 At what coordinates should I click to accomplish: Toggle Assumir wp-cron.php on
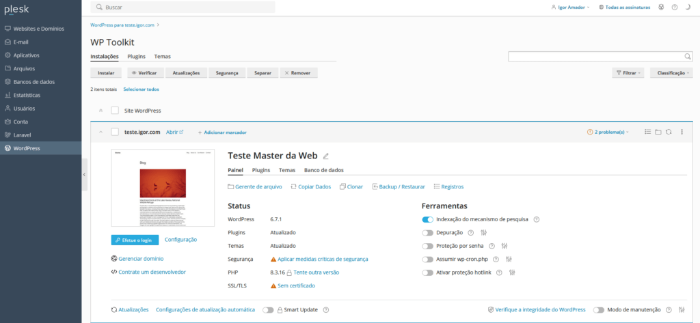428,259
